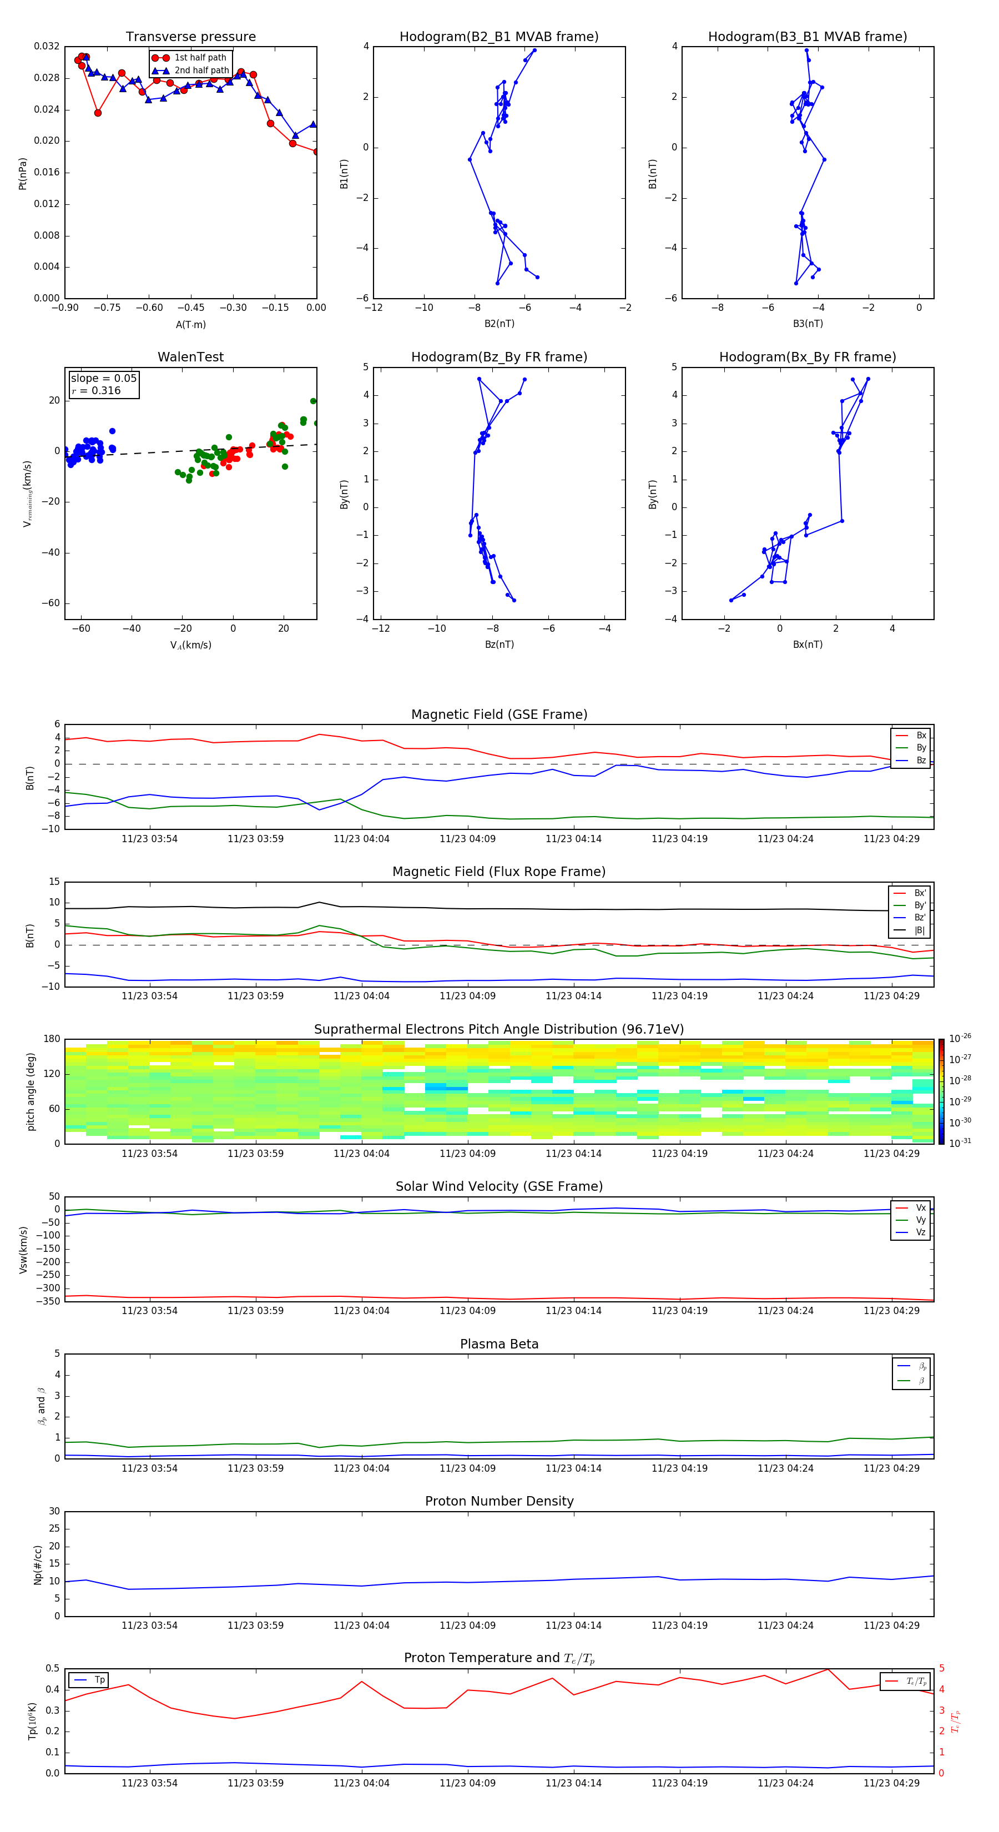The height and width of the screenshot is (1832, 999).
Task: Click the 'Magnetic Field (GSE Frame)' title
Action: [499, 714]
